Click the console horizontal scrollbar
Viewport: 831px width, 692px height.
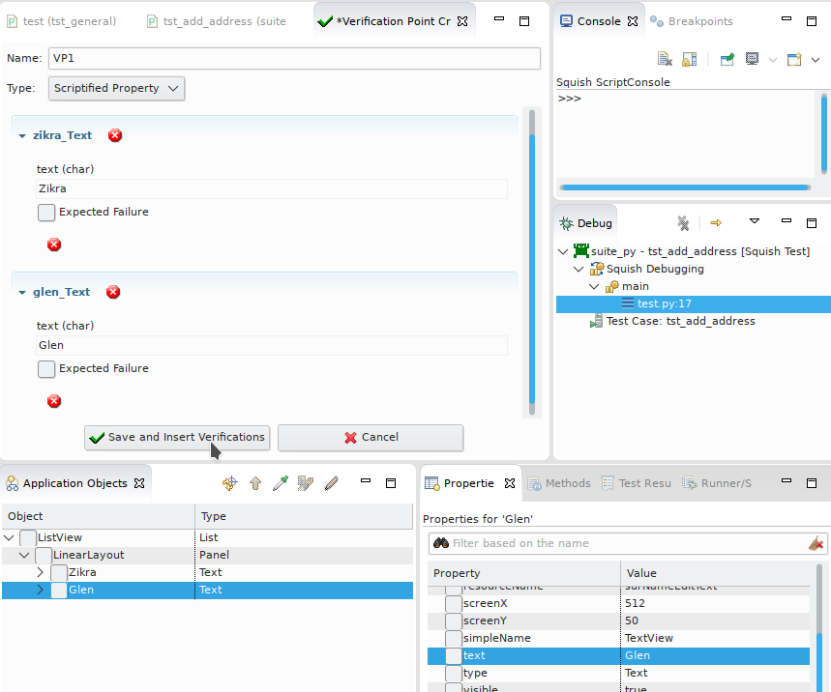pyautogui.click(x=685, y=187)
